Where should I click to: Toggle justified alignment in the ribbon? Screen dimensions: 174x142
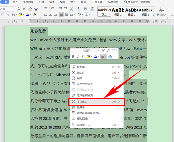[61, 14]
